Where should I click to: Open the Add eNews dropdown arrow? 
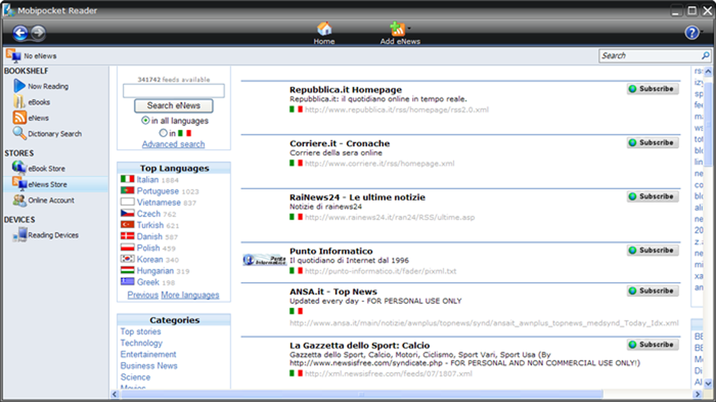(x=409, y=28)
